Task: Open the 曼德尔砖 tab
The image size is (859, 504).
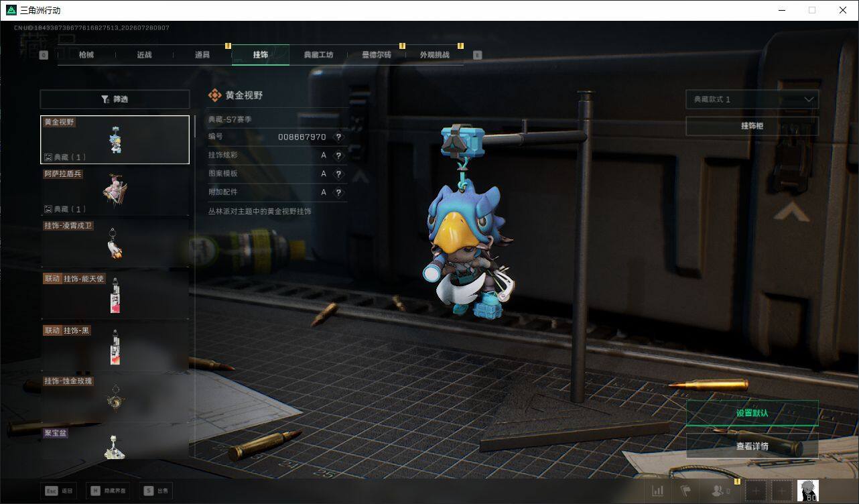Action: [377, 55]
